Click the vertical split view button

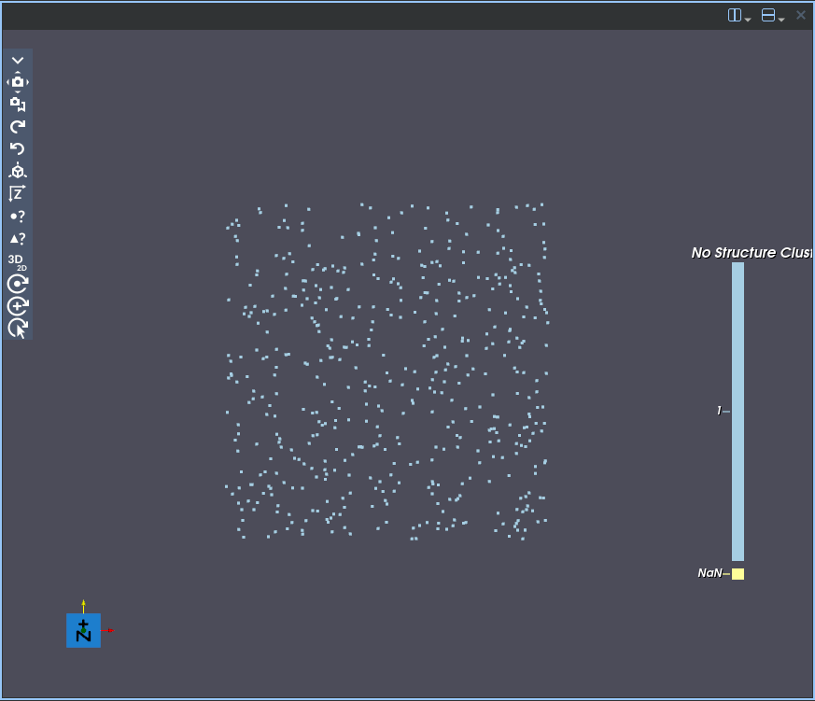[734, 14]
